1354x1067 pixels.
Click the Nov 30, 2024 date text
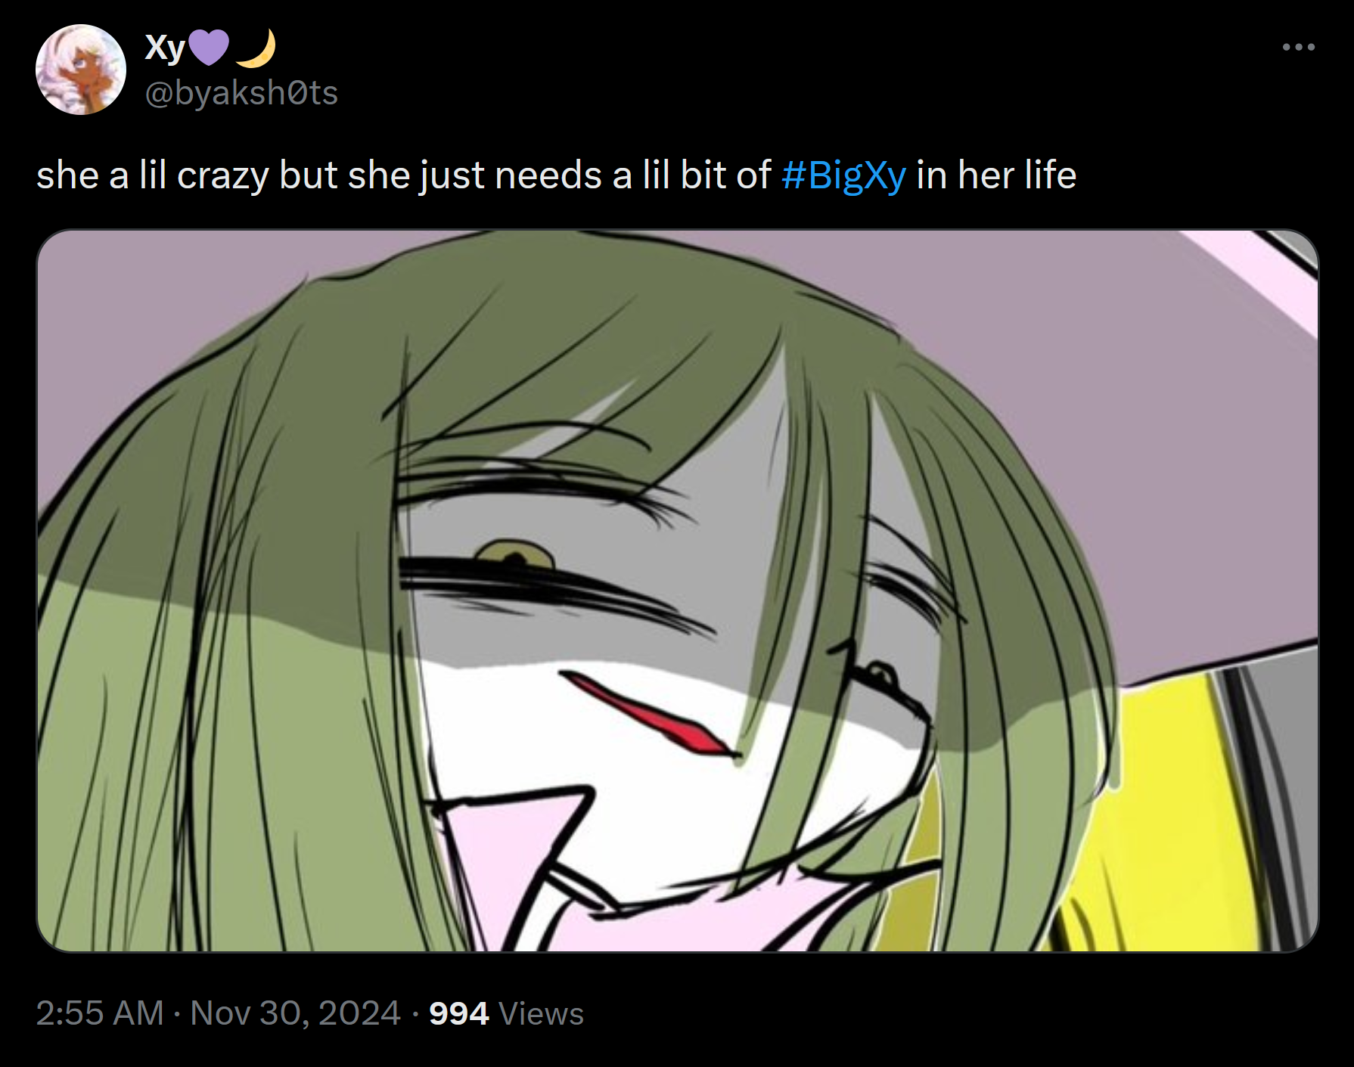295,1013
